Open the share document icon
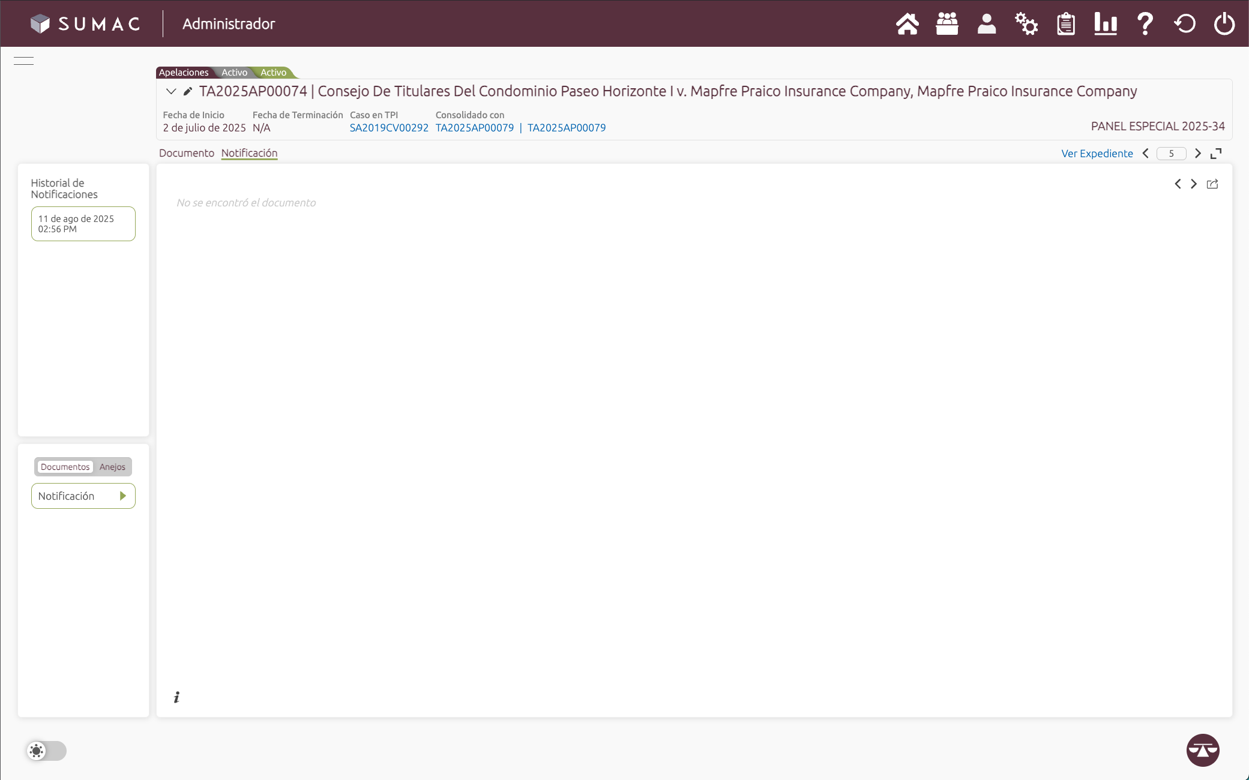1249x780 pixels. (x=1212, y=184)
